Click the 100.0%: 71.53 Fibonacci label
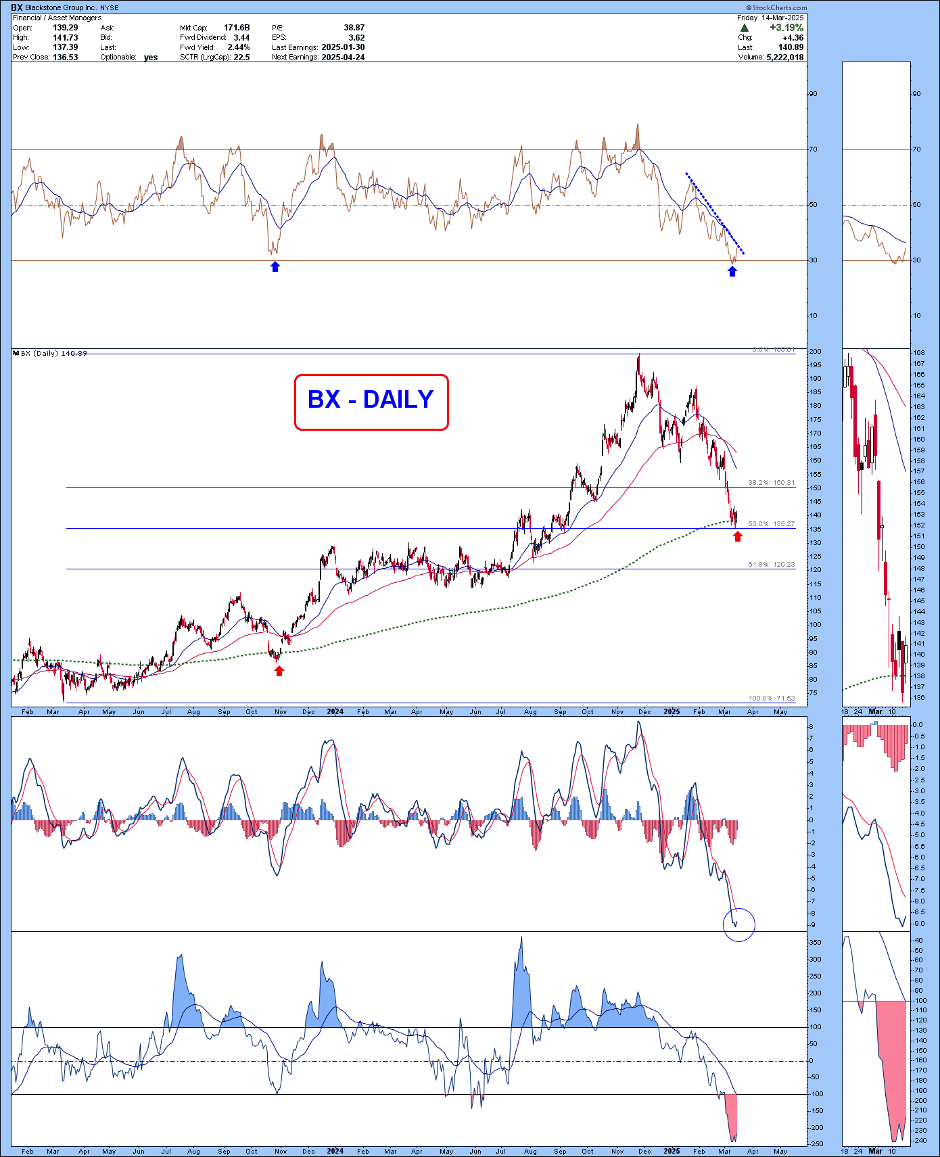 (771, 698)
